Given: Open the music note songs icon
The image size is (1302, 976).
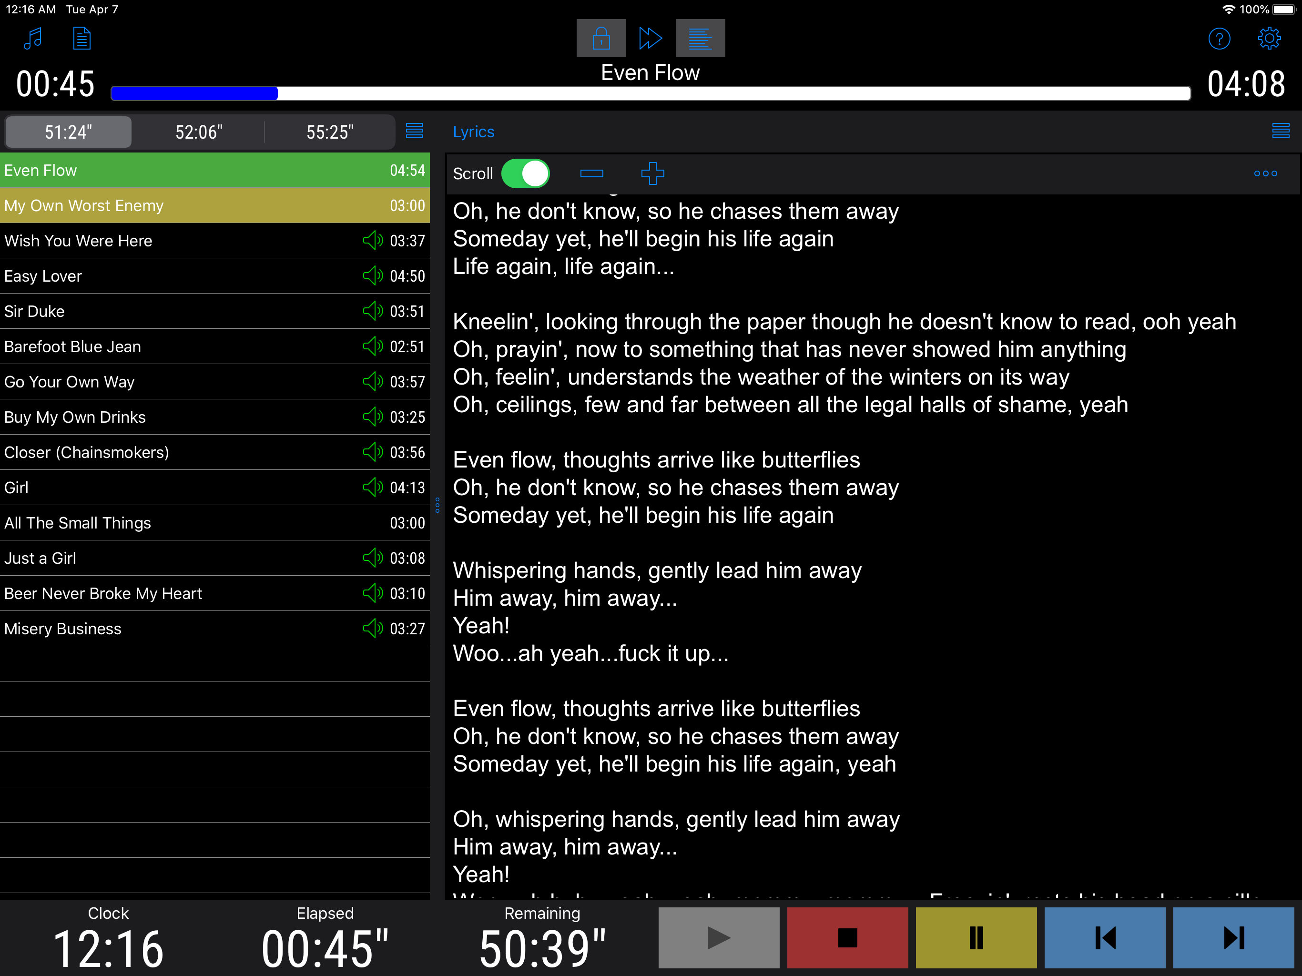Looking at the screenshot, I should click(33, 39).
